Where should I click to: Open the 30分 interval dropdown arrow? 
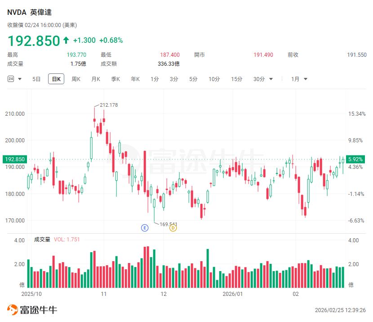tap(271, 79)
